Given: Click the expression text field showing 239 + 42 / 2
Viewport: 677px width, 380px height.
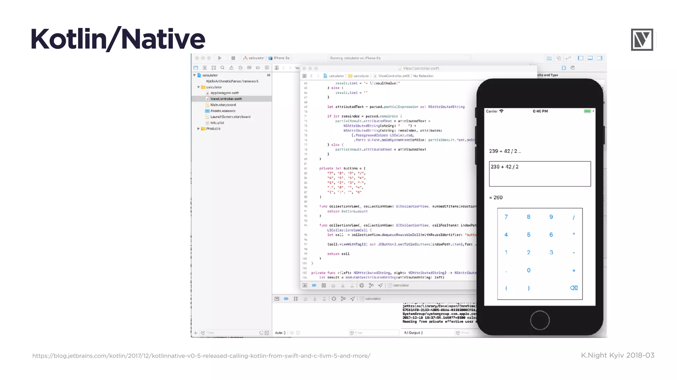Looking at the screenshot, I should [540, 174].
